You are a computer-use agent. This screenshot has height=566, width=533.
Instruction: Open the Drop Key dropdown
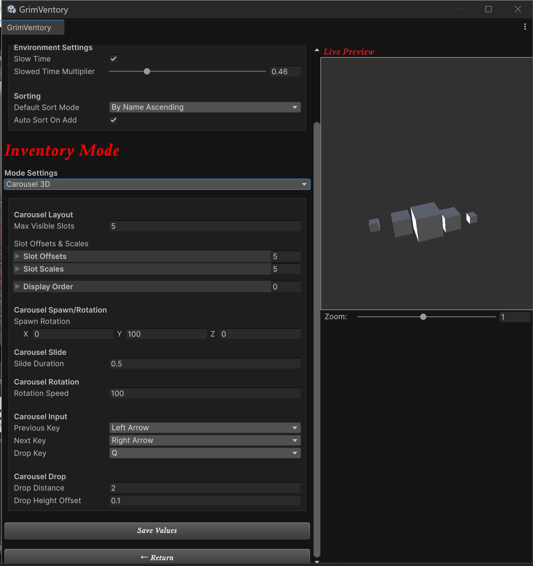(x=205, y=453)
